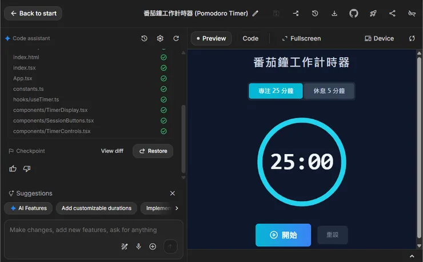Open version history with the top bar clock icon

(315, 14)
